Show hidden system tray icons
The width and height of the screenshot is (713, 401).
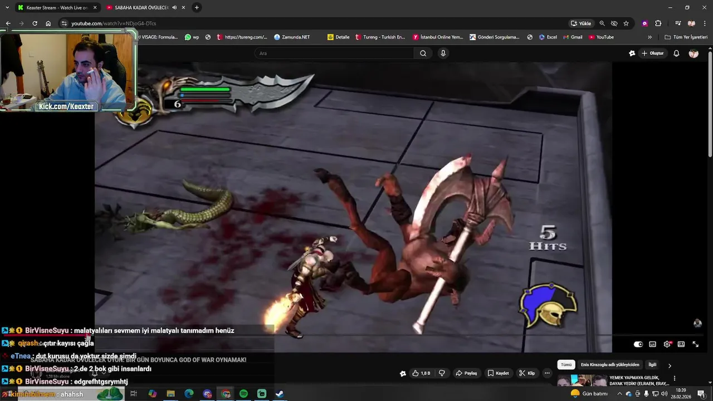619,394
